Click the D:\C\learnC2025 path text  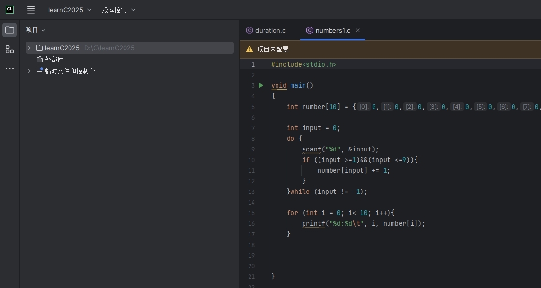pos(110,48)
